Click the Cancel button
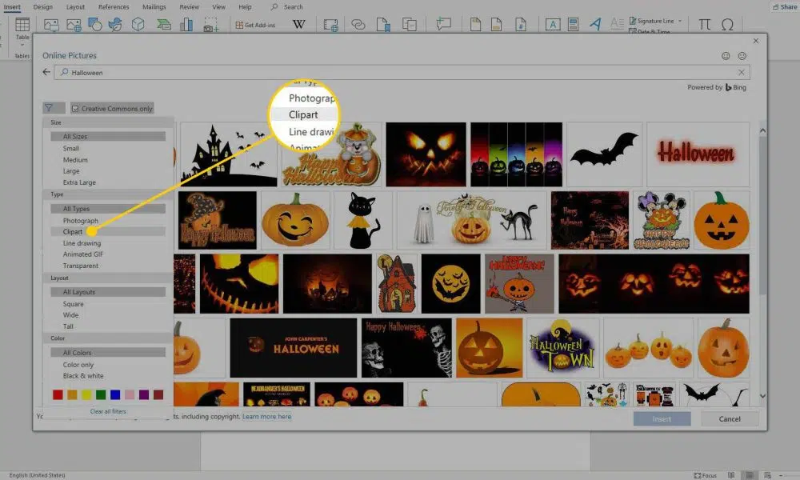Viewport: 800px width, 480px height. coord(730,418)
